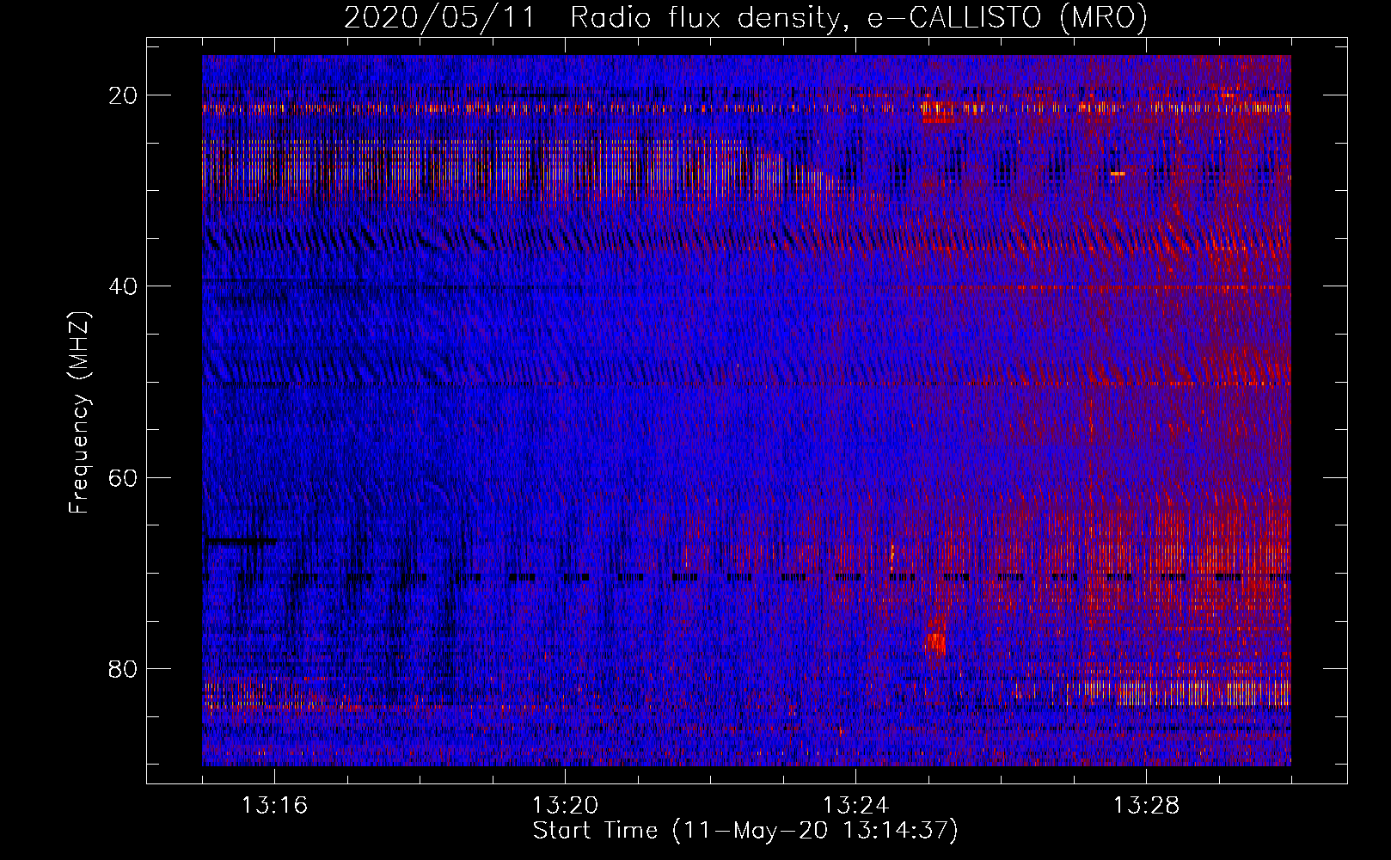1391x860 pixels.
Task: Click the 13:20 time tick label
Action: 565,806
